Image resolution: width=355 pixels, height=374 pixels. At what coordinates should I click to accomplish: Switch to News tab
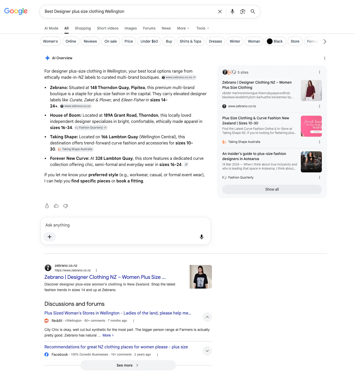click(x=166, y=28)
